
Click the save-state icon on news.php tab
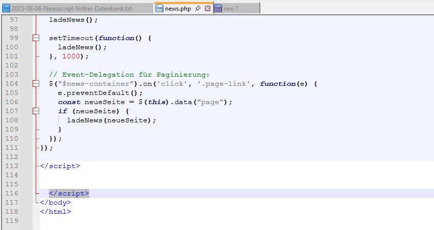[x=159, y=9]
